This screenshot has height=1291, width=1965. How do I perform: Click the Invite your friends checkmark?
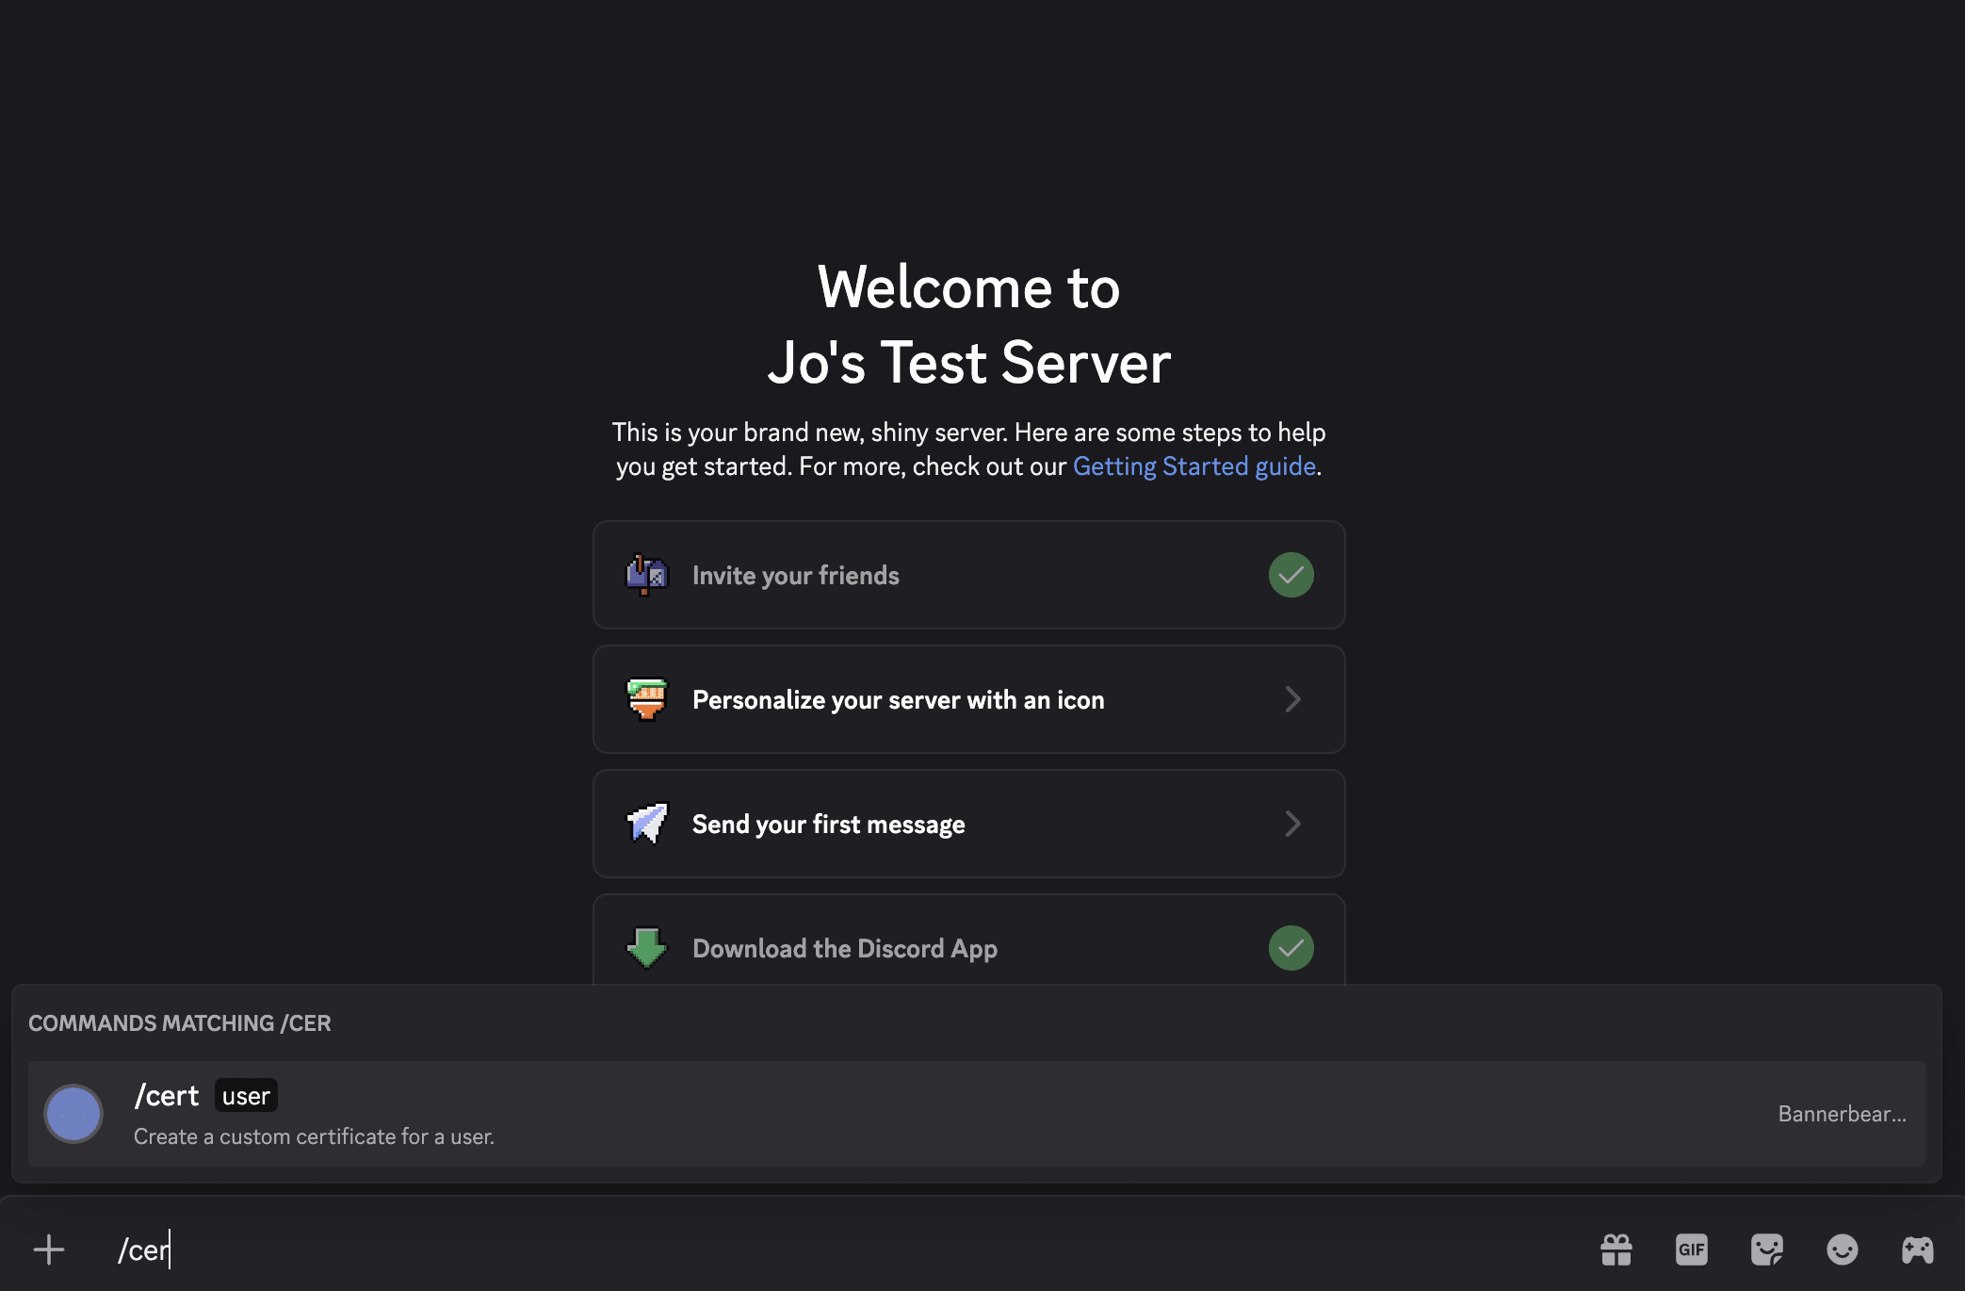[1291, 575]
